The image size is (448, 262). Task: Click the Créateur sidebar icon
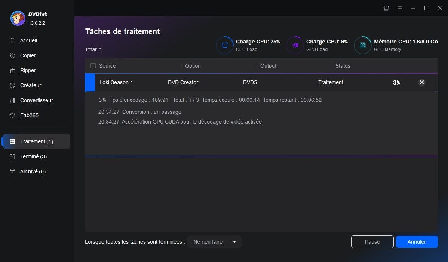tap(12, 85)
